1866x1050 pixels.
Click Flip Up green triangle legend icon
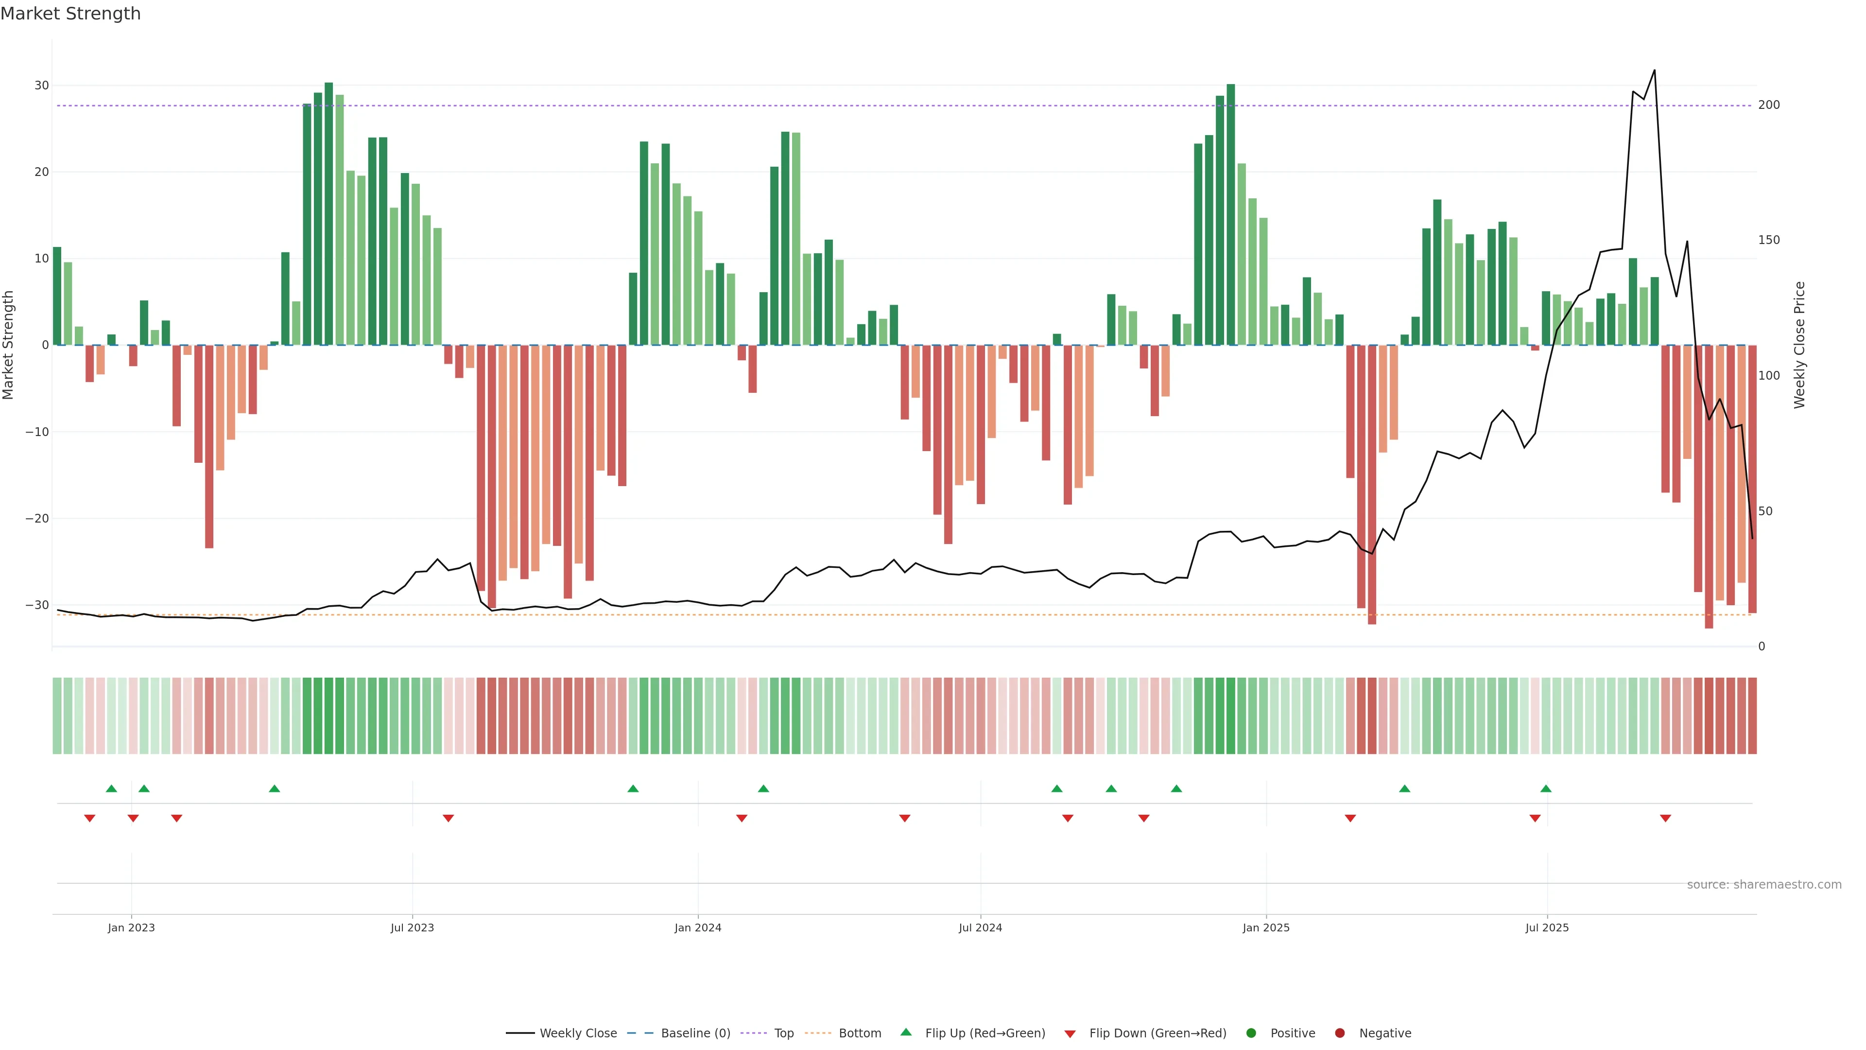[905, 1032]
